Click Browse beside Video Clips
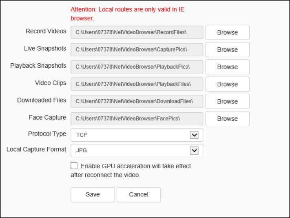 point(227,84)
